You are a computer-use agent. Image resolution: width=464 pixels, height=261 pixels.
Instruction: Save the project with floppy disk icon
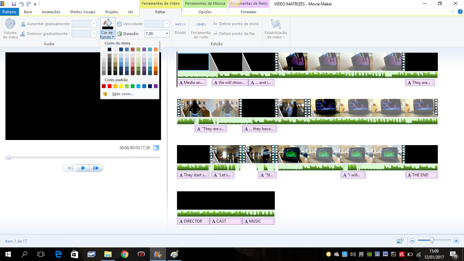[14, 4]
